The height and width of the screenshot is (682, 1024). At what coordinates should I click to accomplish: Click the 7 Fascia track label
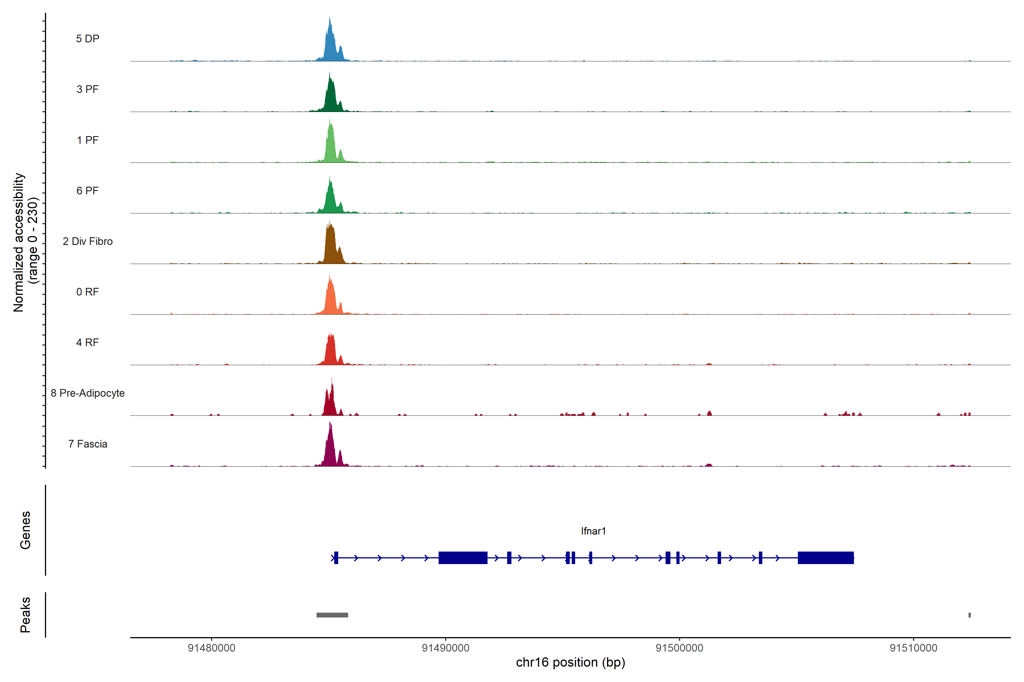[88, 444]
